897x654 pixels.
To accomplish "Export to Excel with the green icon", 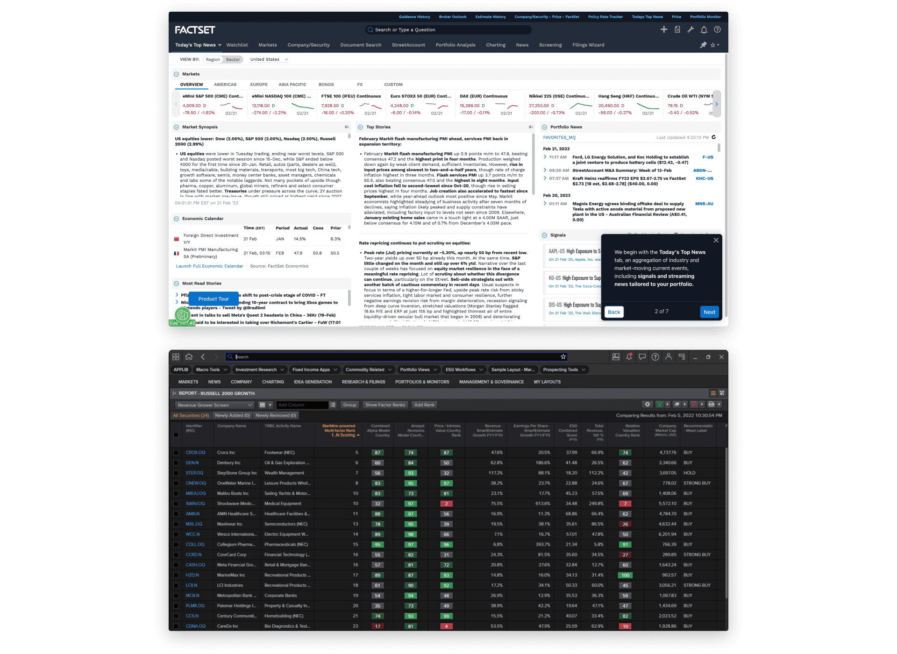I will (x=660, y=405).
